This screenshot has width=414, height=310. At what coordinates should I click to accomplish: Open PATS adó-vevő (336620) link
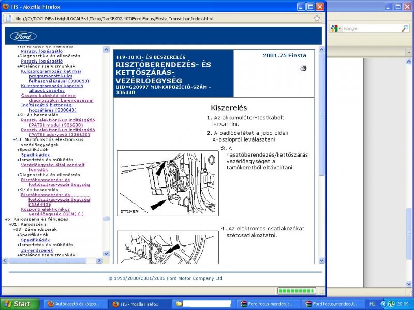58,132
